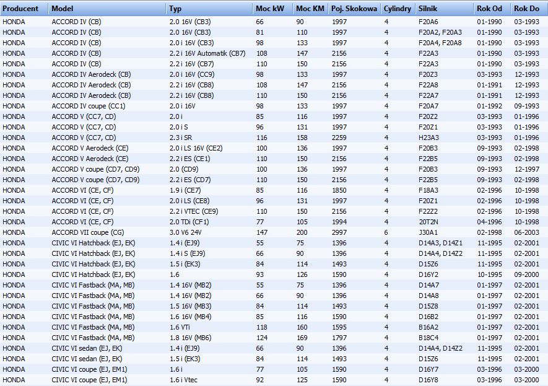Select the 1.6 16V (MB4) type cell
Viewport: 548px width, 386px height.
[190, 317]
